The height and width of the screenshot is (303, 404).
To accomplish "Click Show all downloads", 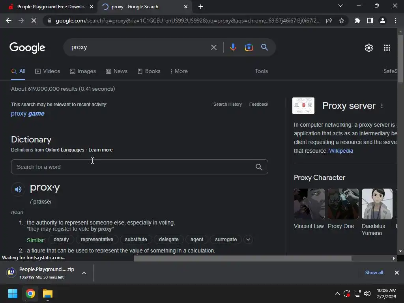I will pyautogui.click(x=374, y=273).
